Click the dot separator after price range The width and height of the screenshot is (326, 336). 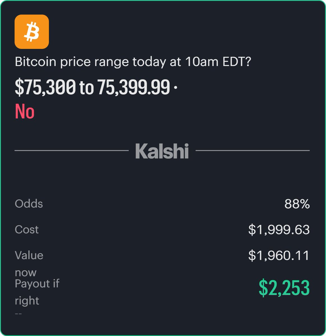175,87
